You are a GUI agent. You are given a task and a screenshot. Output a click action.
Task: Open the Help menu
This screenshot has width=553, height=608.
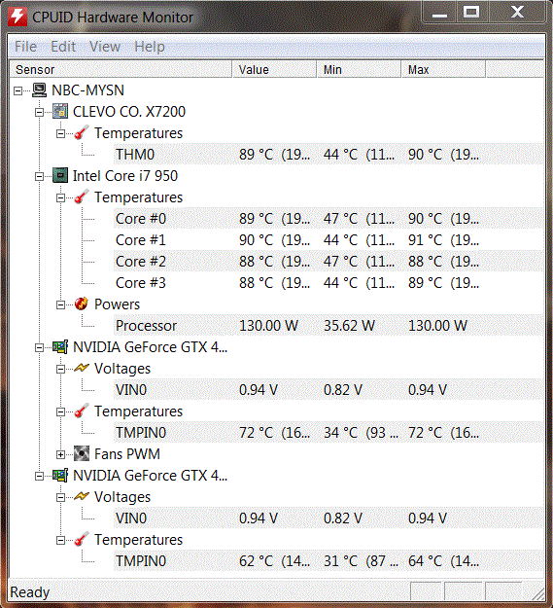[x=150, y=47]
